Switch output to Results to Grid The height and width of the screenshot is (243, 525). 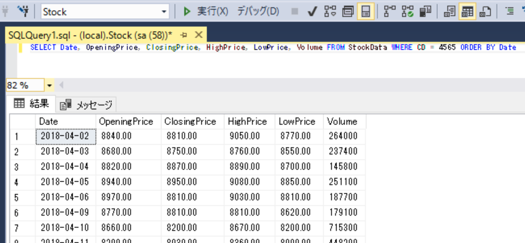point(467,12)
